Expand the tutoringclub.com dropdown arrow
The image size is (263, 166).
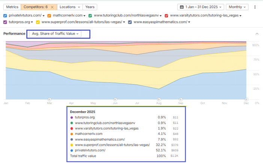pyautogui.click(x=161, y=16)
